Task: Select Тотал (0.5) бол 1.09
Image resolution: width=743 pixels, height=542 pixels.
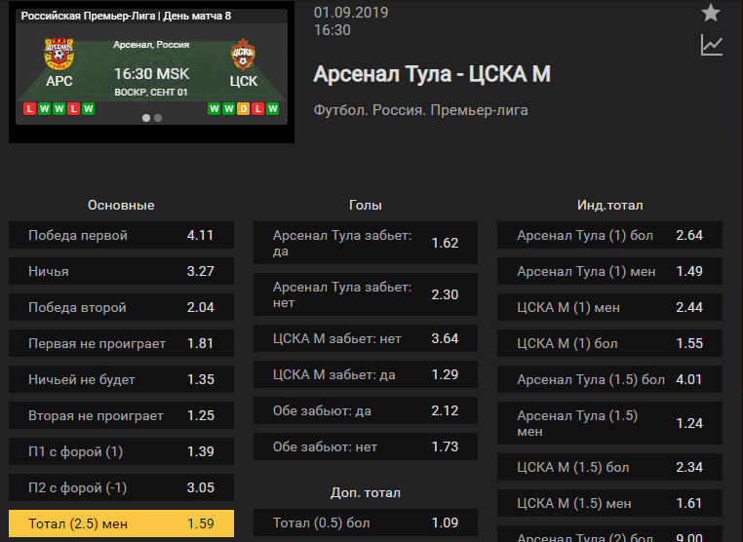Action: click(x=366, y=523)
